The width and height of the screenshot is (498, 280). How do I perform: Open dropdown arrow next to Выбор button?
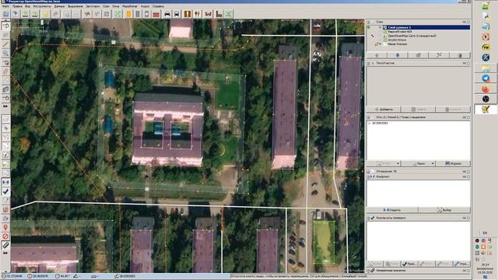point(398,163)
